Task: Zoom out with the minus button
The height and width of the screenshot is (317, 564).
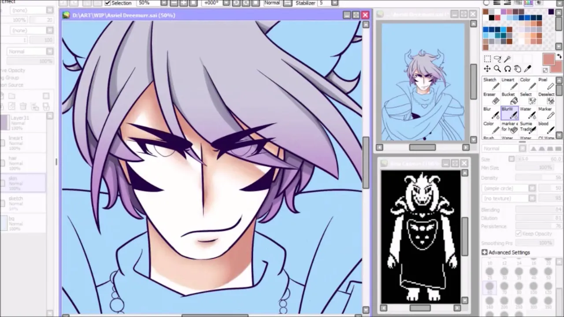Action: (x=174, y=3)
